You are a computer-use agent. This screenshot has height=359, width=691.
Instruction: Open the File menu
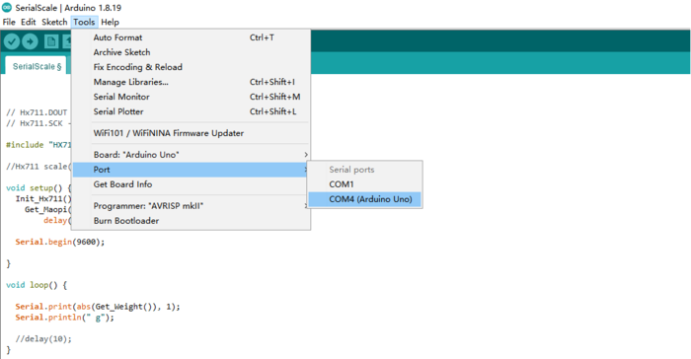(9, 22)
